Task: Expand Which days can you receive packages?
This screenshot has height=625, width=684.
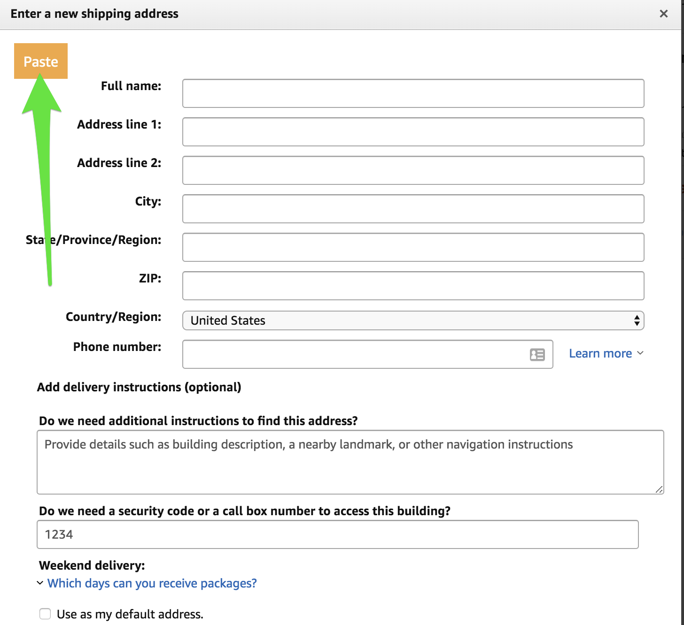Action: tap(147, 583)
